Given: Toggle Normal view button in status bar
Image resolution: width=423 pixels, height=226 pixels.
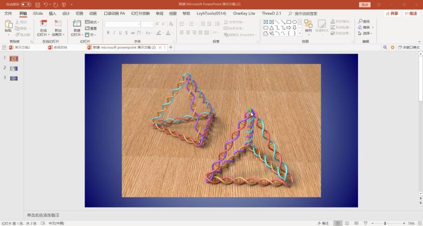Looking at the screenshot, I should click(x=337, y=223).
